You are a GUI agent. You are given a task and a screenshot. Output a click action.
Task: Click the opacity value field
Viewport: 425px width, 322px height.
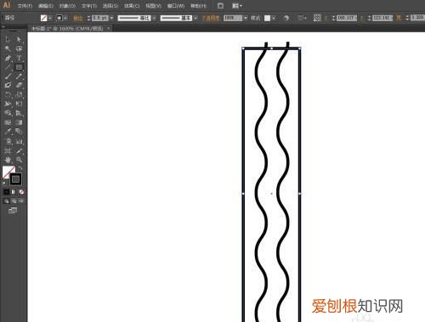[233, 18]
